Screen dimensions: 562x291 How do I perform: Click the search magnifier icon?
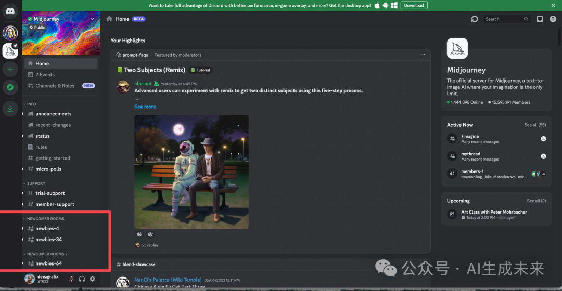pyautogui.click(x=526, y=19)
